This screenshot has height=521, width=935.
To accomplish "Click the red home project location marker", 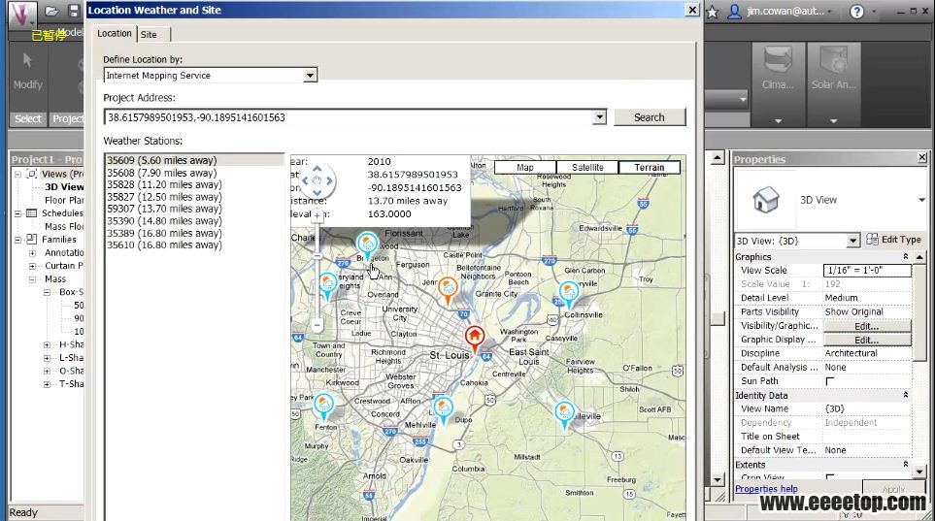I will coord(475,340).
